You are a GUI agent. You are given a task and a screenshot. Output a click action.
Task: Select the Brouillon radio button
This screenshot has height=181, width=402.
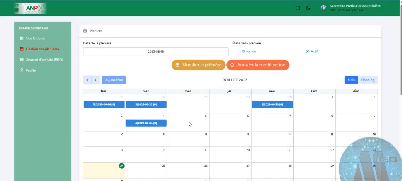tap(239, 51)
